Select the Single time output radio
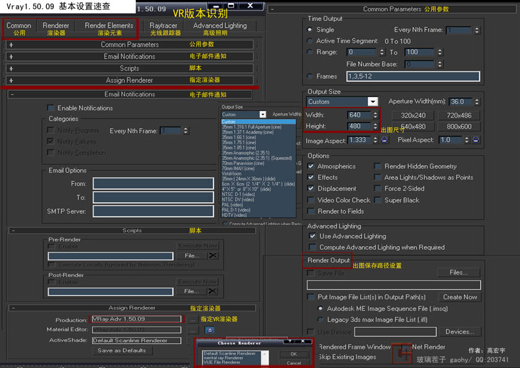The height and width of the screenshot is (368, 520). tap(310, 30)
